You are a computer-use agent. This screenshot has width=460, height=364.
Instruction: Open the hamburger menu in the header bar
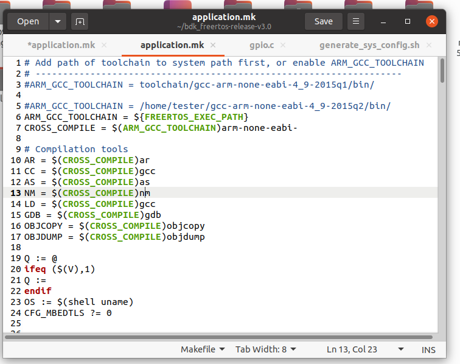click(x=356, y=21)
